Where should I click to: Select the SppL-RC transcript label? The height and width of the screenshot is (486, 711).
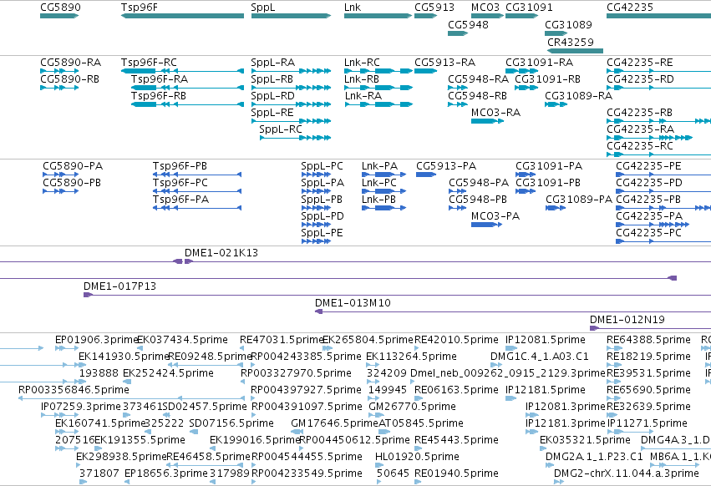tap(281, 129)
